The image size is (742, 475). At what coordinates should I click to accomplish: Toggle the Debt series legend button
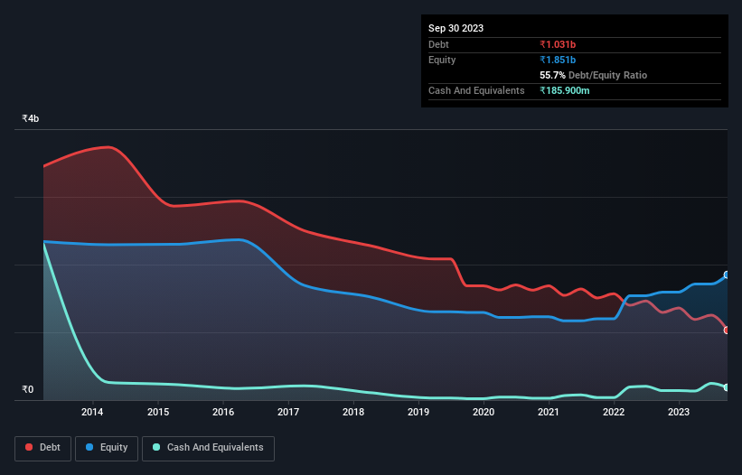click(42, 448)
